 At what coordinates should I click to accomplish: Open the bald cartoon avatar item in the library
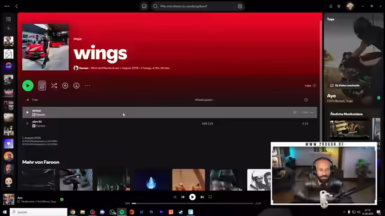(8, 182)
